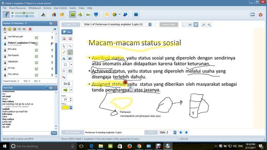Click the New whiteboard button

[x=67, y=32]
